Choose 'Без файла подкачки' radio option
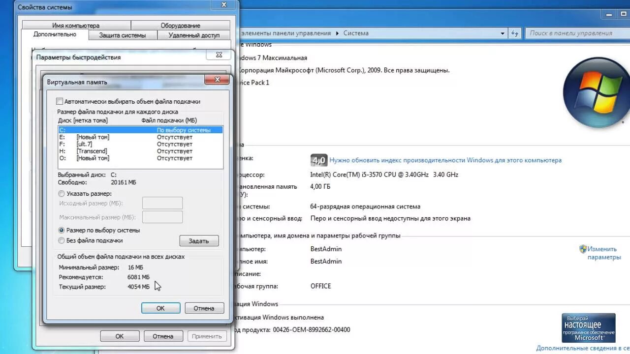Image resolution: width=630 pixels, height=354 pixels. (x=62, y=240)
